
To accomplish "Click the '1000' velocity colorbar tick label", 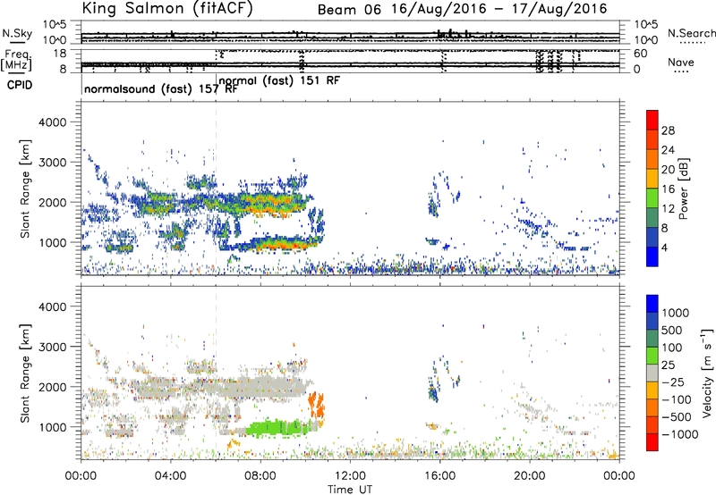I will click(x=676, y=313).
